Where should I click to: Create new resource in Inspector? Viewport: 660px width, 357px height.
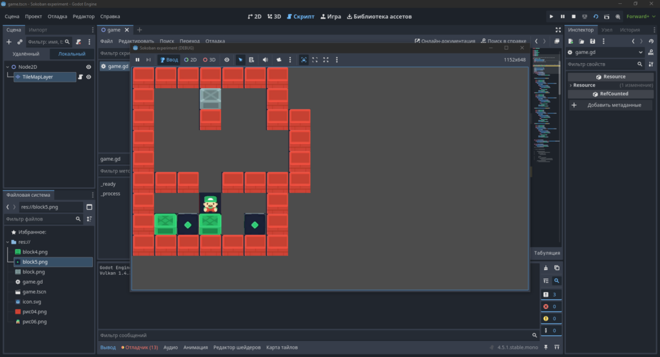(x=571, y=41)
